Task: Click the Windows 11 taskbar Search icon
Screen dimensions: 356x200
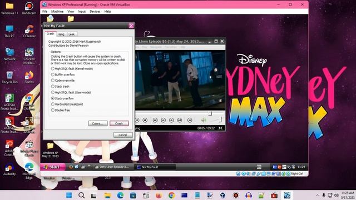Action: pyautogui.click(x=81, y=195)
